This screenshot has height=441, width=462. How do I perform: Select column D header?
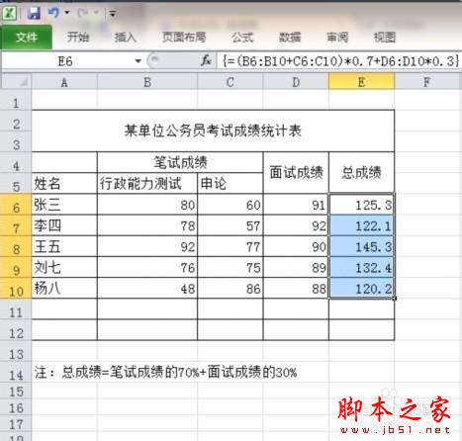coord(296,82)
